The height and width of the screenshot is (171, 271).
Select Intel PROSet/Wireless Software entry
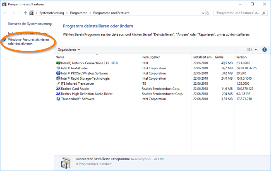point(84,73)
